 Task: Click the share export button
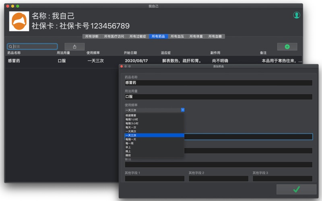74,47
